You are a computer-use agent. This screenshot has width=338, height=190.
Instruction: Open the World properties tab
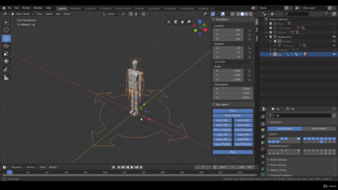pos(263,149)
